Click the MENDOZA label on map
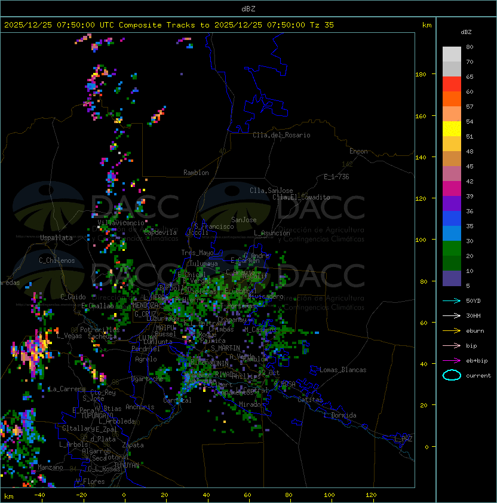 145,305
